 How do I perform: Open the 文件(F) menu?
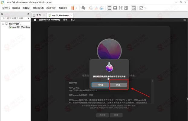[x=6, y=8]
